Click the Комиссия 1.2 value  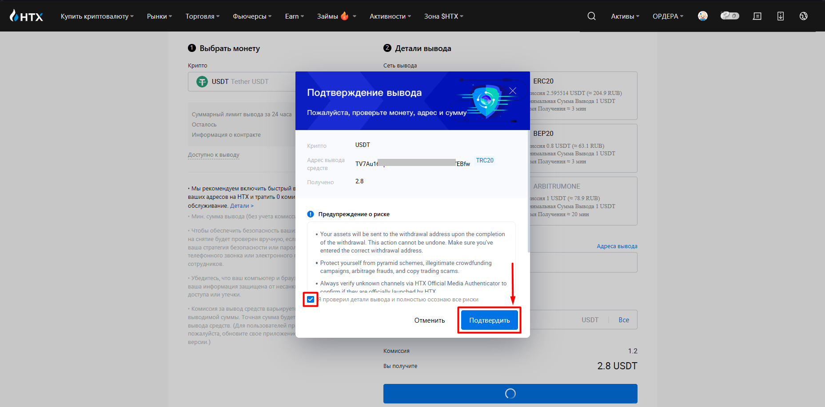[x=633, y=351]
